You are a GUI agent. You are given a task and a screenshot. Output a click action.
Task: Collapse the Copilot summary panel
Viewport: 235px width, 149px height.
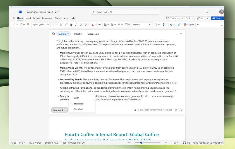click(181, 34)
